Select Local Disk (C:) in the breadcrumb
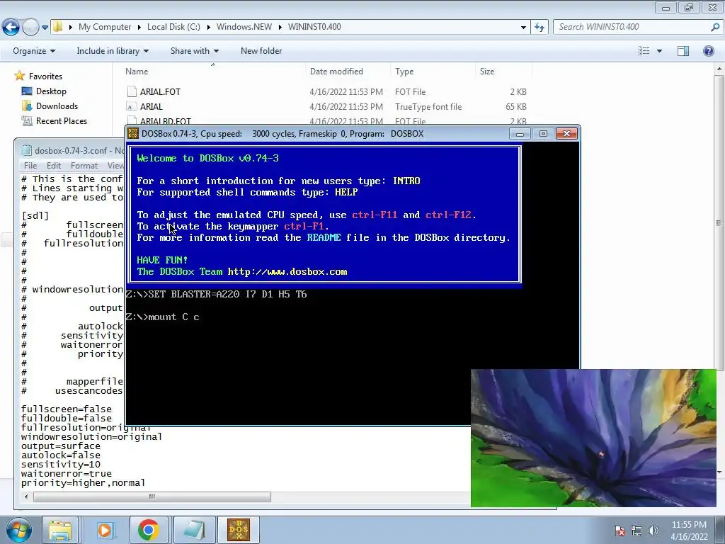 [x=173, y=27]
